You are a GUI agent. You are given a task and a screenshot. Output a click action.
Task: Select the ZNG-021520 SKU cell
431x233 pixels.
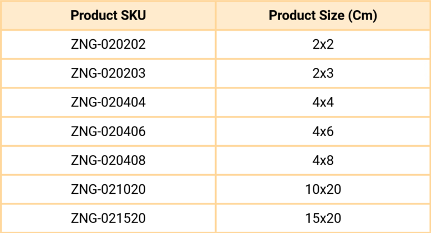[x=108, y=218]
